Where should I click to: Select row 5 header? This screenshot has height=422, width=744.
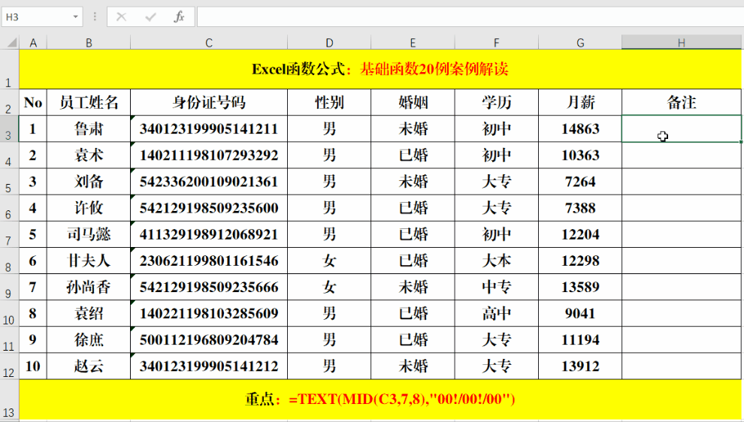pyautogui.click(x=9, y=182)
